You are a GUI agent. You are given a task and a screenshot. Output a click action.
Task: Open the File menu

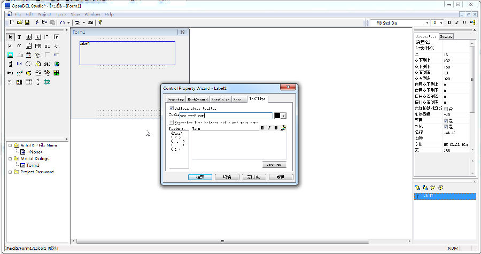tap(18, 14)
